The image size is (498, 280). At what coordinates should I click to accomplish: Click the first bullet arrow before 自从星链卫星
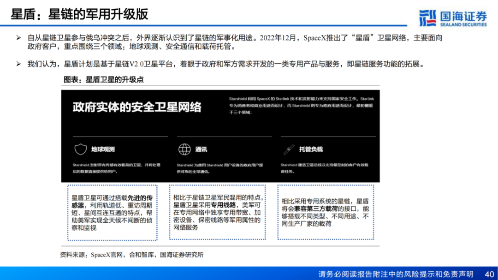click(18, 38)
